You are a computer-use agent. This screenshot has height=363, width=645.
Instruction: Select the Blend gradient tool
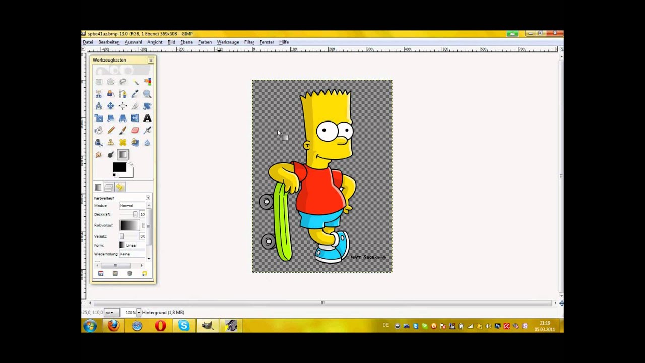pyautogui.click(x=123, y=154)
